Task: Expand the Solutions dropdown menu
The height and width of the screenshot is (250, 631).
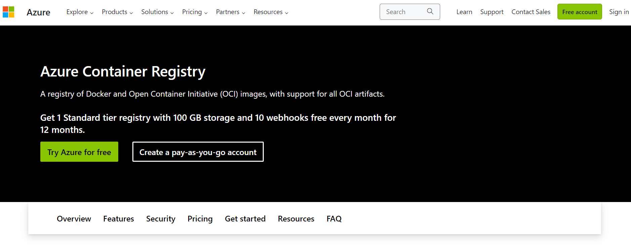Action: pyautogui.click(x=158, y=12)
